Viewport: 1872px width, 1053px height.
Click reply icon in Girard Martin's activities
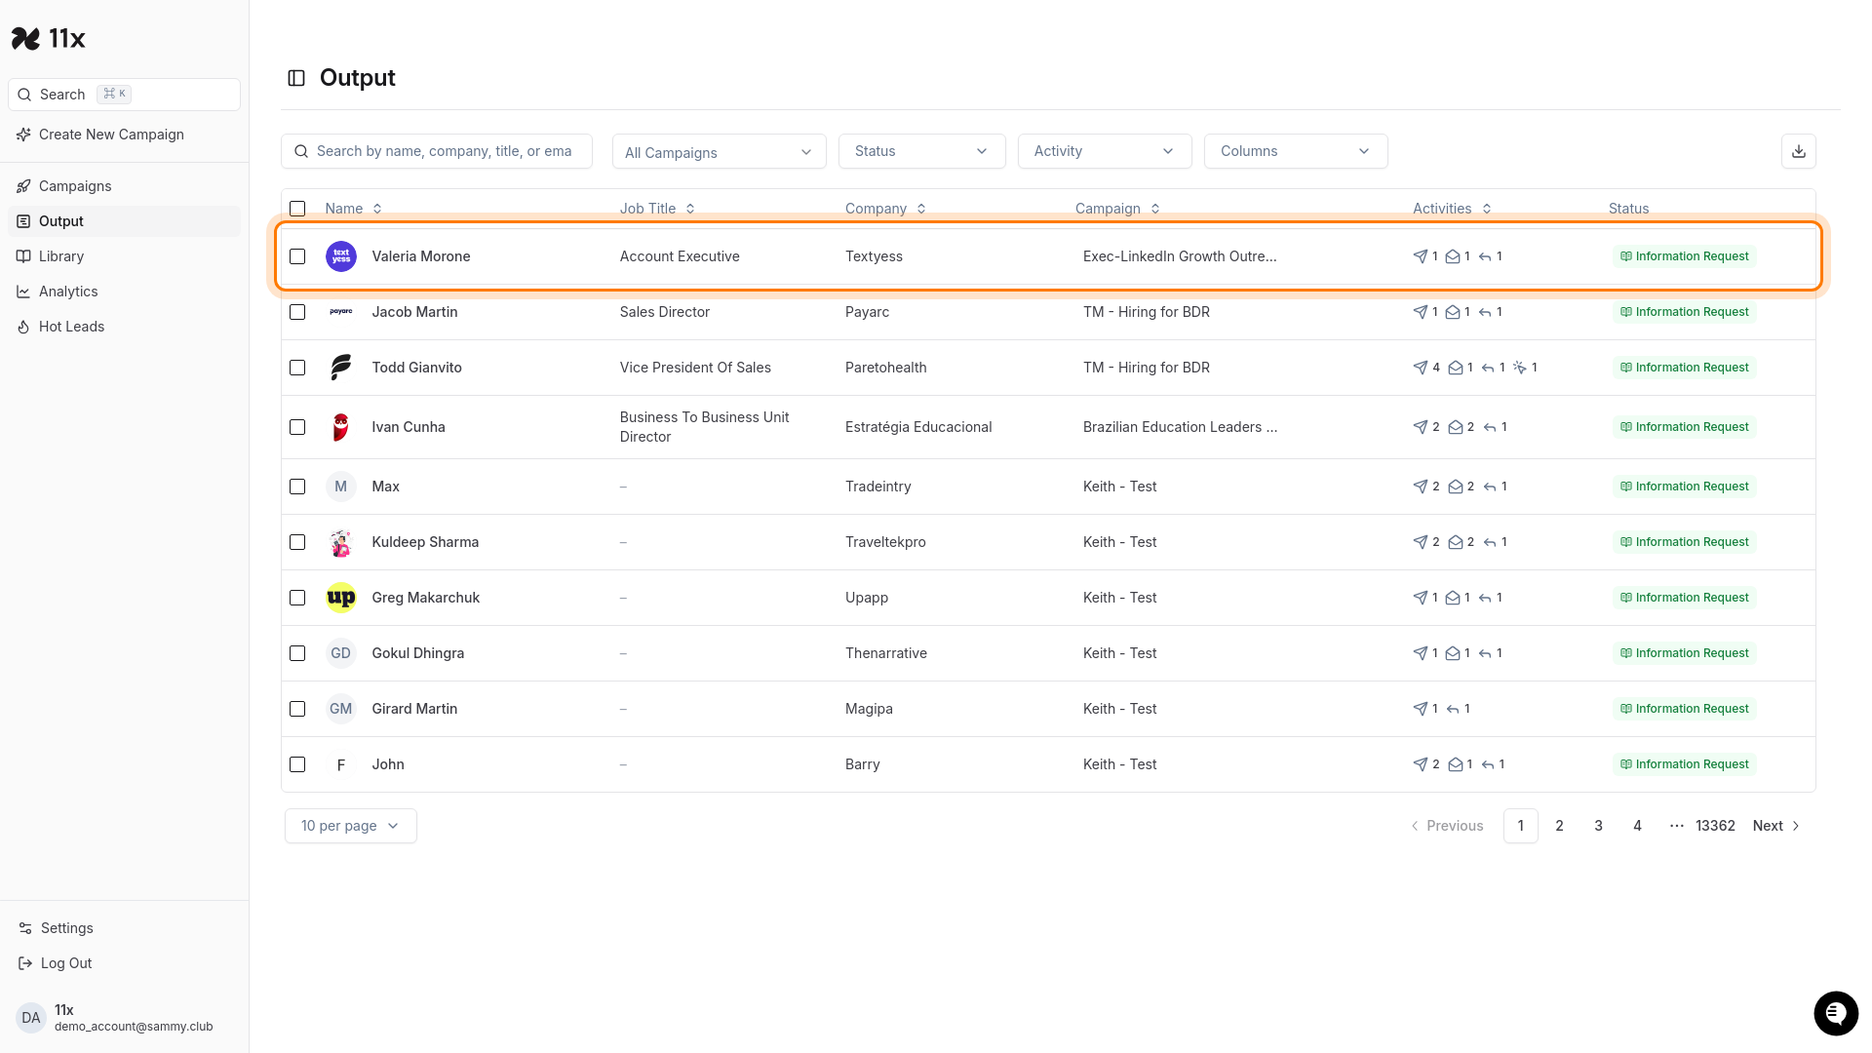(1453, 709)
